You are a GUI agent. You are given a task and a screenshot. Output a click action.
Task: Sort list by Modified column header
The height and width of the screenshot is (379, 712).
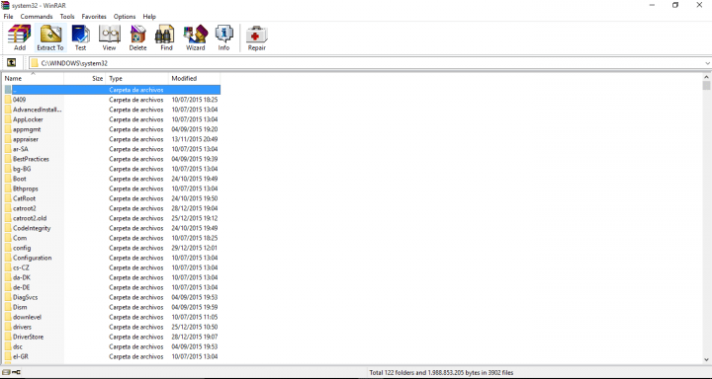coord(195,78)
